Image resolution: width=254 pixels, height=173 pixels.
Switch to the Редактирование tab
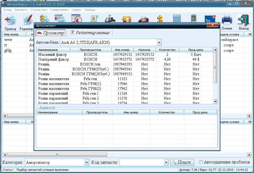pos(90,33)
